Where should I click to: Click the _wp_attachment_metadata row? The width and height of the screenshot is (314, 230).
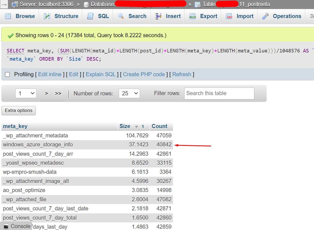click(x=87, y=135)
